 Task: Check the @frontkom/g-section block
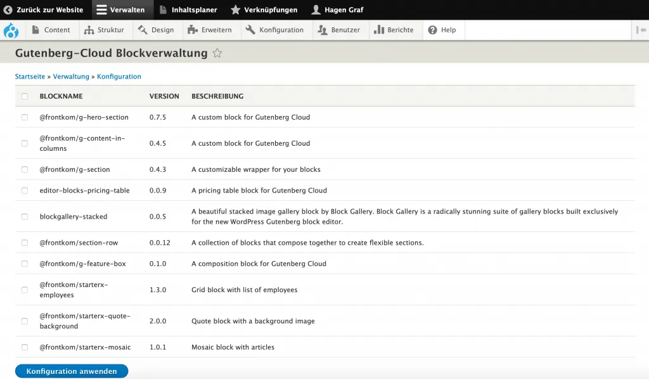pos(25,169)
